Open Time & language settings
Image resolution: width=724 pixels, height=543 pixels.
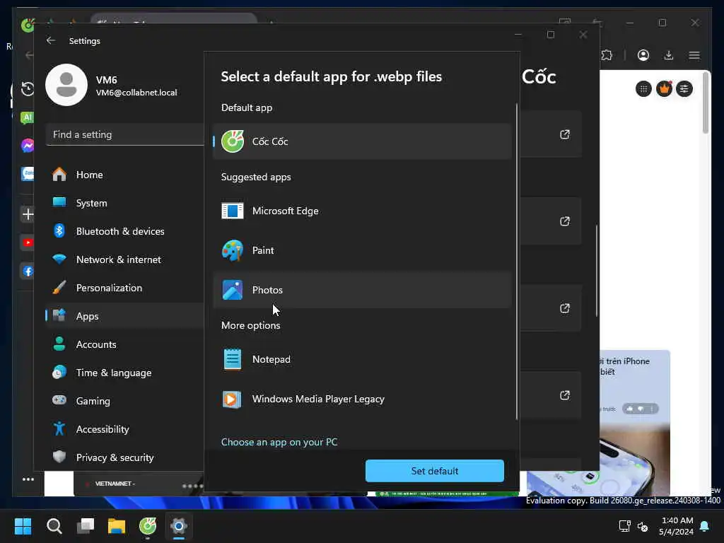click(x=124, y=373)
